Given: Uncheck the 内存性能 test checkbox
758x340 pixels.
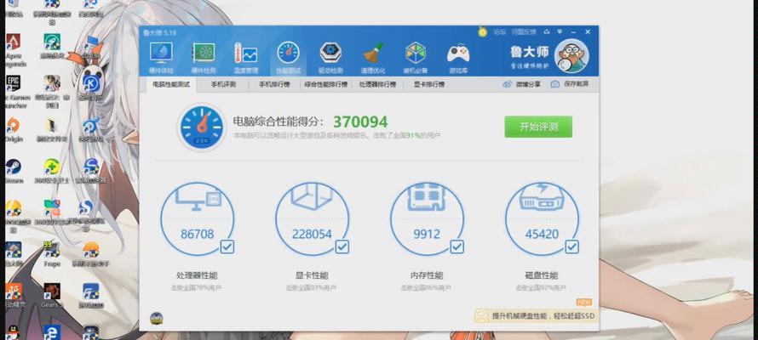Looking at the screenshot, I should tap(457, 246).
